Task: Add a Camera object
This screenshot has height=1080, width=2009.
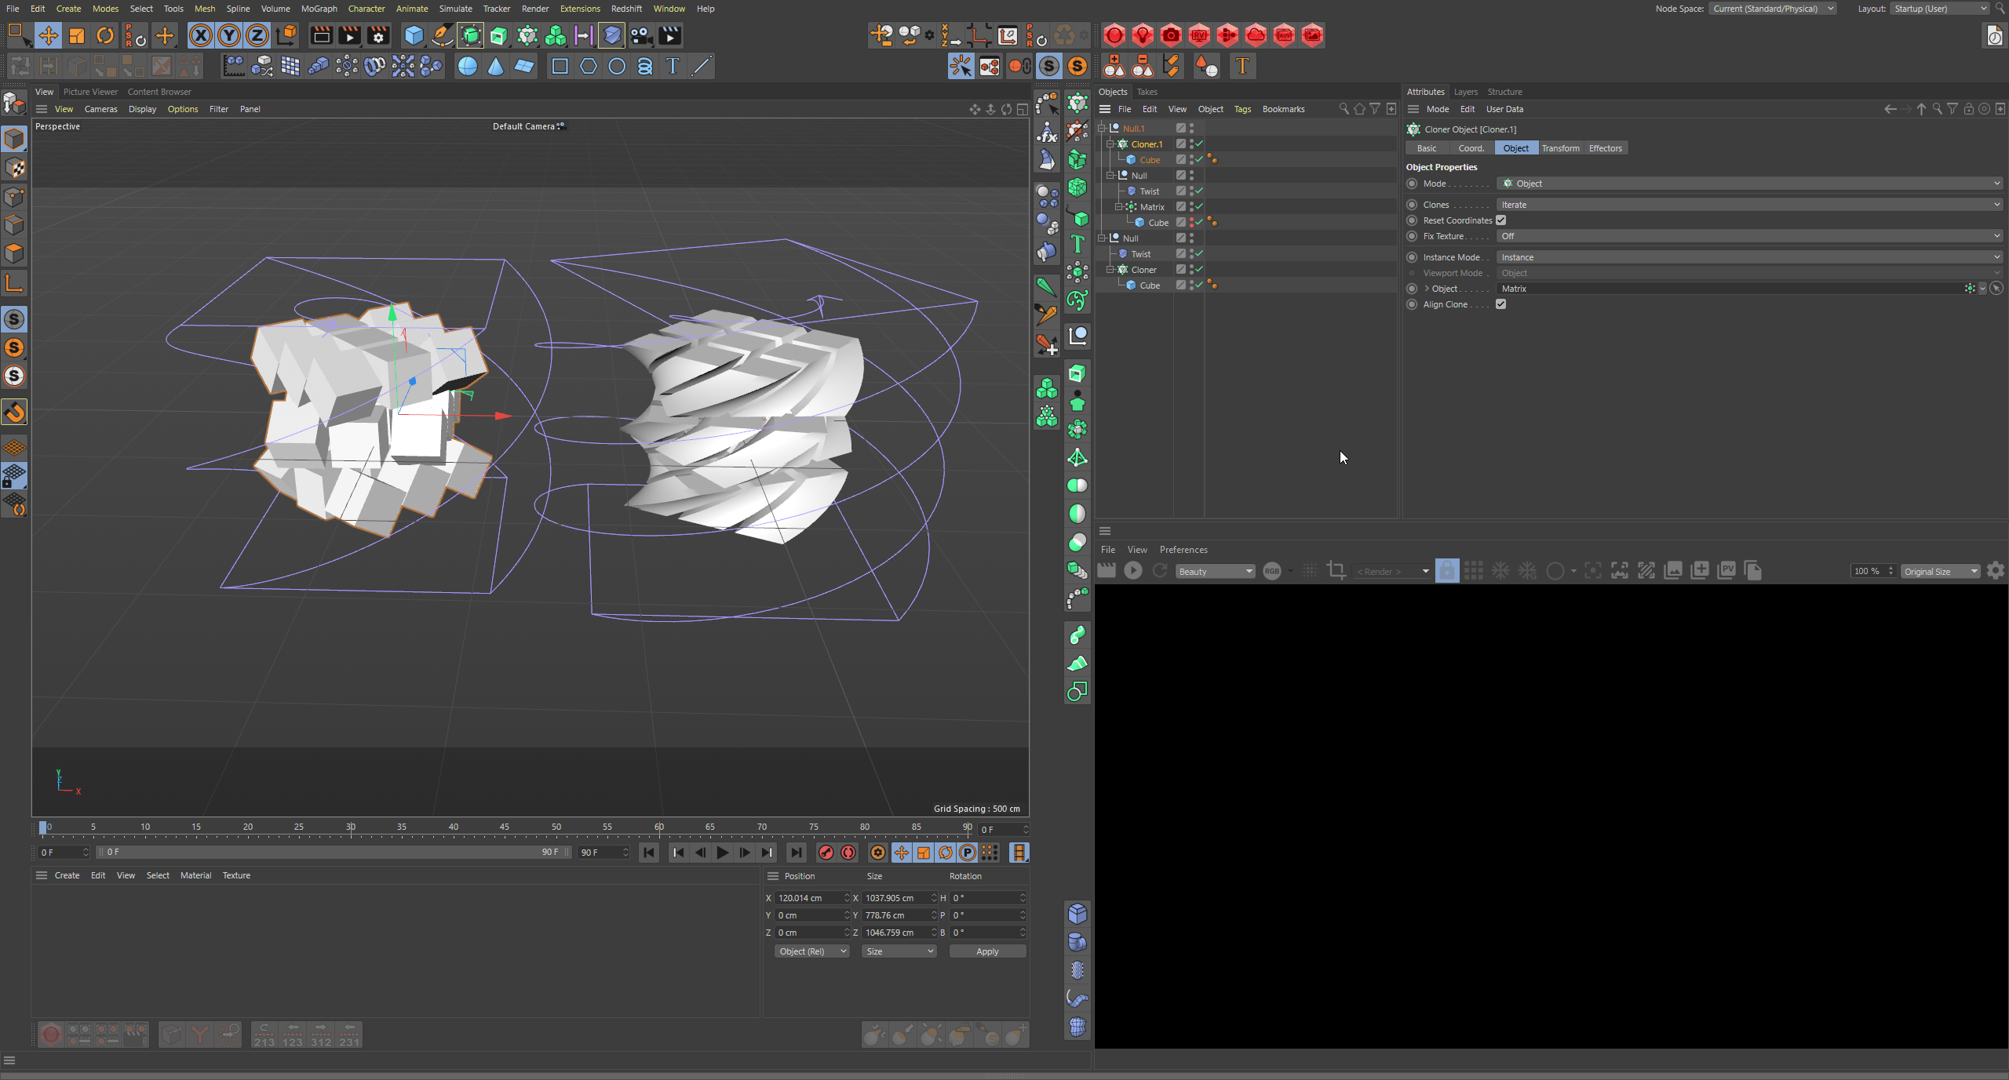Action: click(640, 36)
